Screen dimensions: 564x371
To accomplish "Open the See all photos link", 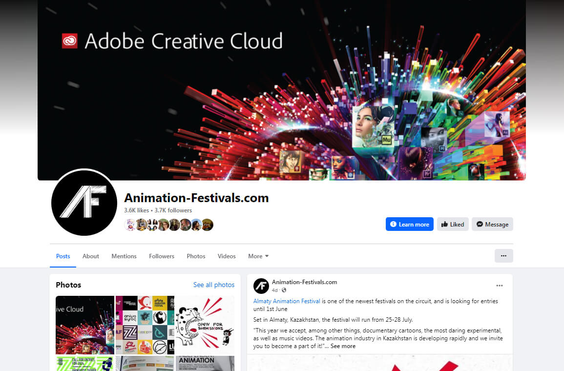I will click(214, 285).
